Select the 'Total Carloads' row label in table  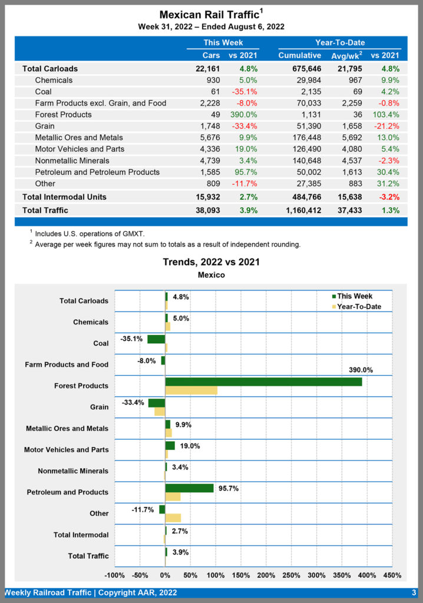click(50, 69)
